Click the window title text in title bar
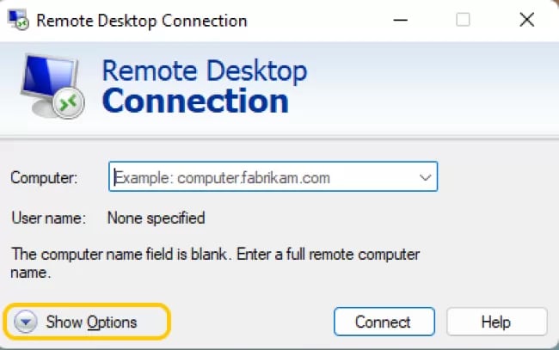Image resolution: width=559 pixels, height=350 pixels. (142, 21)
